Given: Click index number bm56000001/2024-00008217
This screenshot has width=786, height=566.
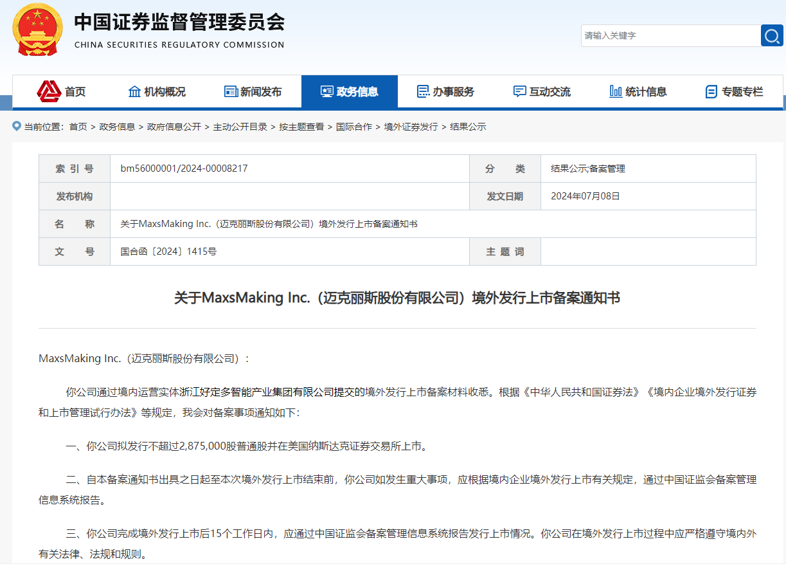Looking at the screenshot, I should click(x=184, y=169).
